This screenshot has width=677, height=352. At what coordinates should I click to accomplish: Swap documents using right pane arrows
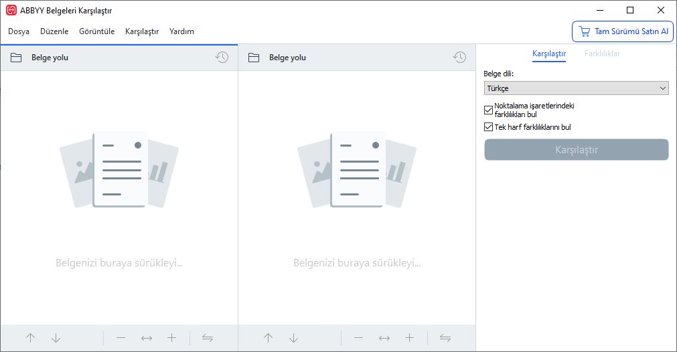(x=445, y=338)
